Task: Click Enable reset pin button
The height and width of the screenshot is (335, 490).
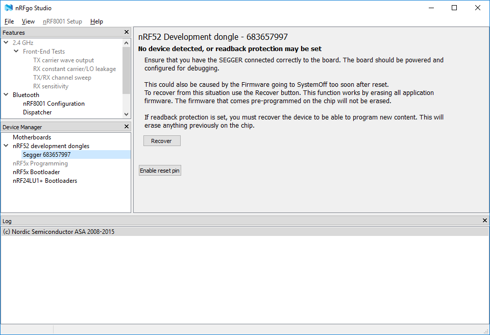Action: (160, 171)
